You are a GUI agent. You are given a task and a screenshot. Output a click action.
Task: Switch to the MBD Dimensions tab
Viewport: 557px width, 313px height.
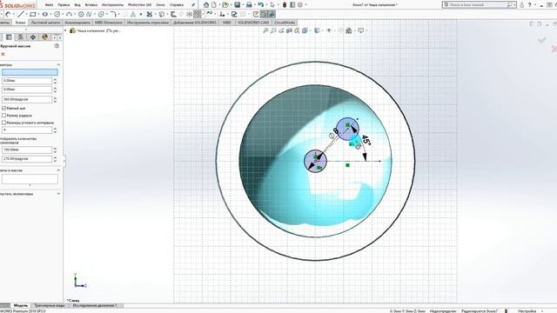coord(109,23)
